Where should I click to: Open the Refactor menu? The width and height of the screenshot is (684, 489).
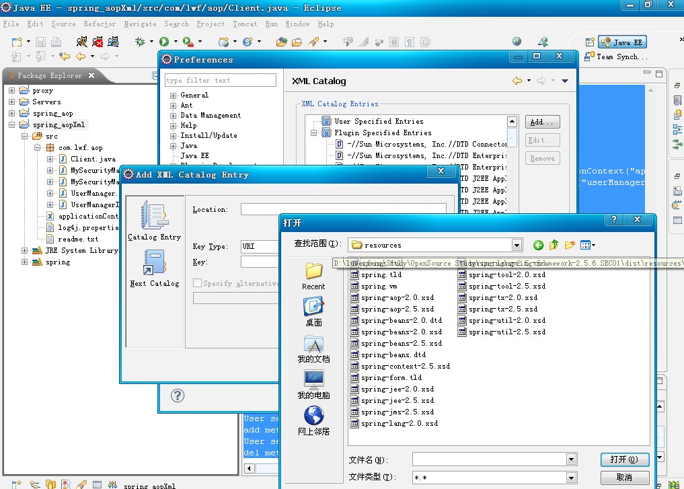[x=100, y=24]
